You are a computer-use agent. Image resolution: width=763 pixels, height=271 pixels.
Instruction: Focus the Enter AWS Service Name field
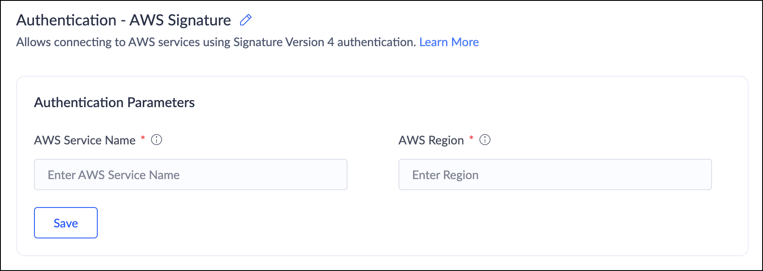(x=190, y=174)
